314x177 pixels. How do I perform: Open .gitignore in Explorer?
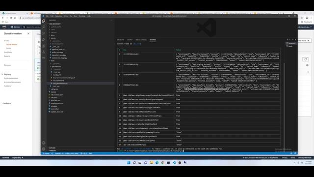pyautogui.click(x=54, y=89)
